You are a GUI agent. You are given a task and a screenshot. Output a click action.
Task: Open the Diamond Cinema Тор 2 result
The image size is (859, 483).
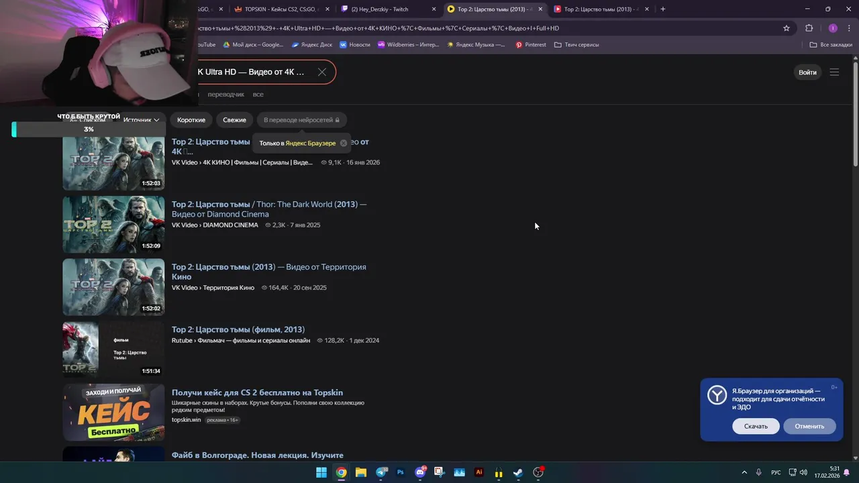(x=268, y=209)
